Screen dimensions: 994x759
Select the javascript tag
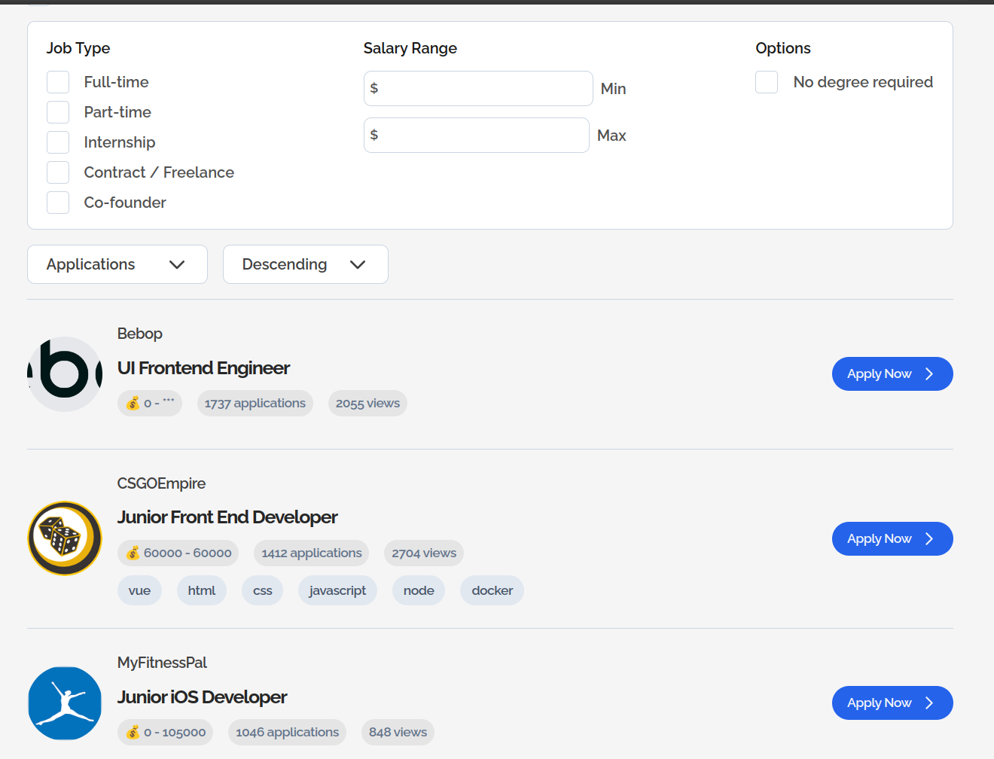tap(337, 591)
